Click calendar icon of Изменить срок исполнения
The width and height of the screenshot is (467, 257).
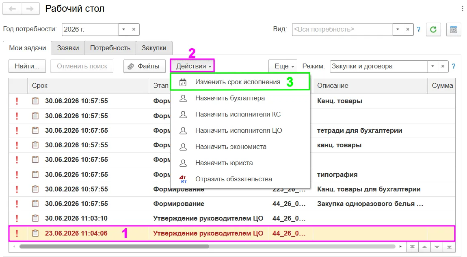(x=183, y=82)
